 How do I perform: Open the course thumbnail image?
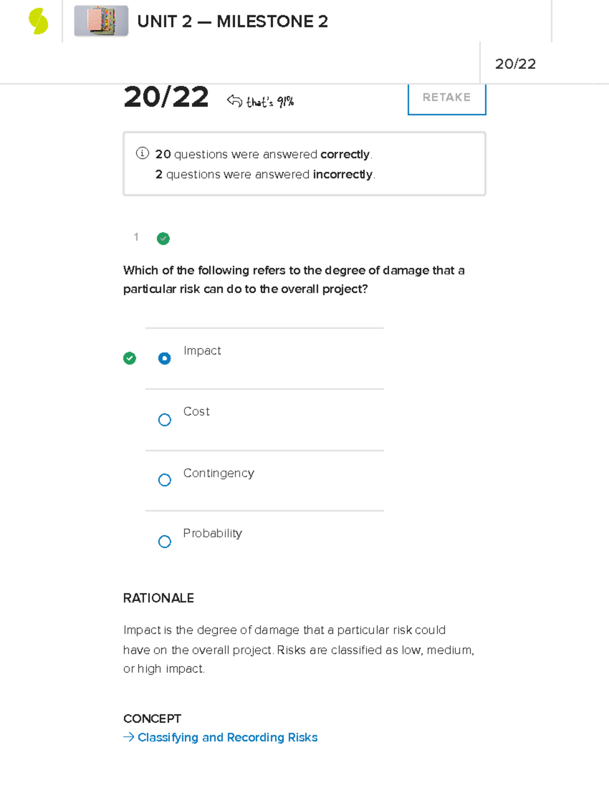tap(100, 21)
